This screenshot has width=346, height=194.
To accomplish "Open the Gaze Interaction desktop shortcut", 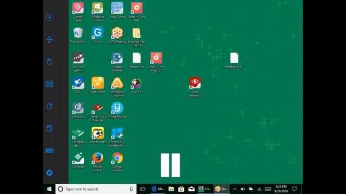I will (x=195, y=87).
